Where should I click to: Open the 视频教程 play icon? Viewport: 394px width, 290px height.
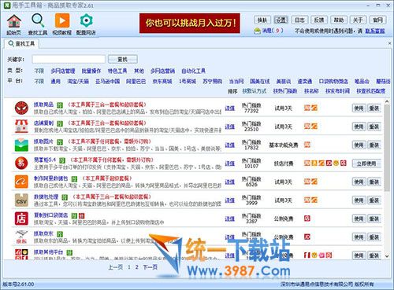[62, 20]
